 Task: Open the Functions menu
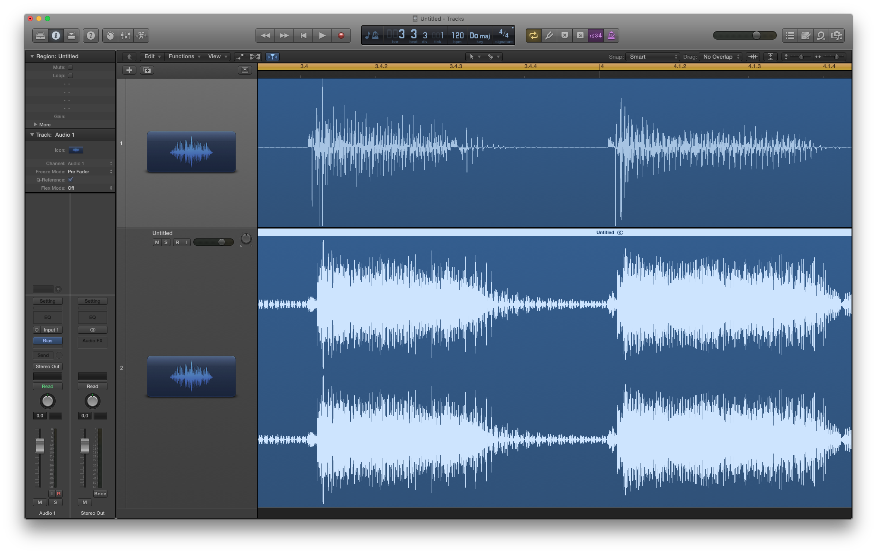184,56
